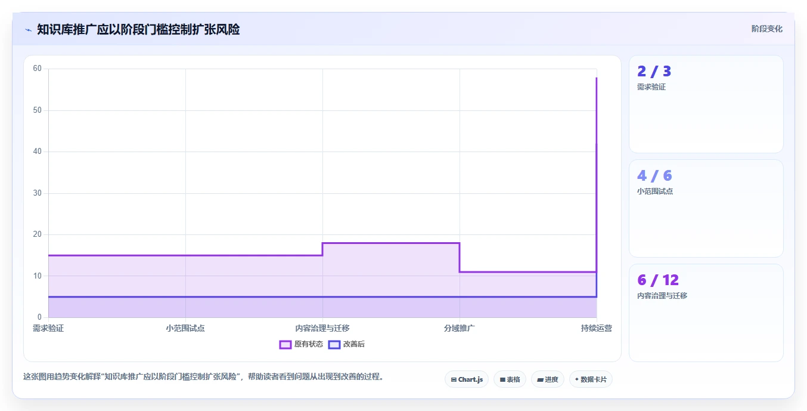Click the y-axis value 60
Image resolution: width=807 pixels, height=411 pixels.
click(38, 69)
